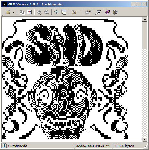Click the word wrap document icon
The image size is (149, 150).
pos(30,12)
